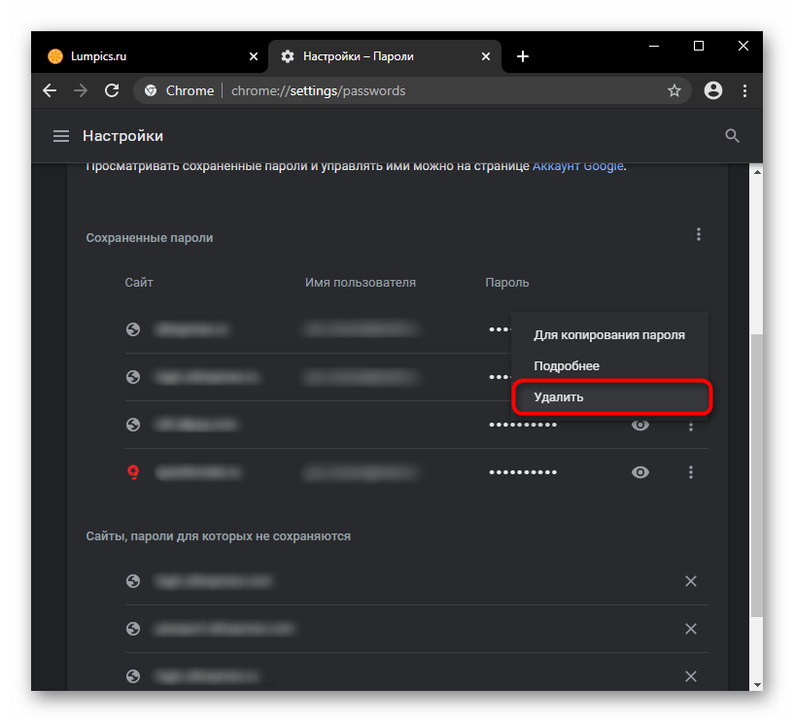Image resolution: width=794 pixels, height=722 pixels.
Task: Search settings with the magnifier icon
Action: click(733, 136)
